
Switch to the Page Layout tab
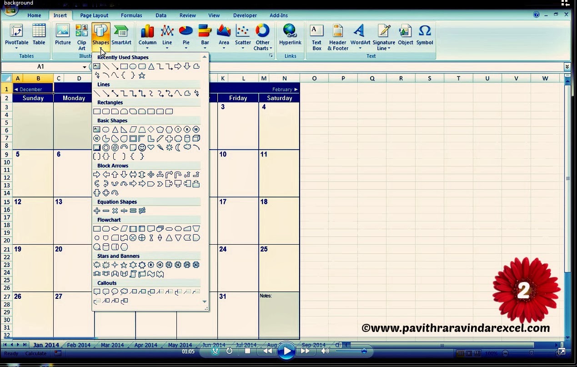(94, 15)
